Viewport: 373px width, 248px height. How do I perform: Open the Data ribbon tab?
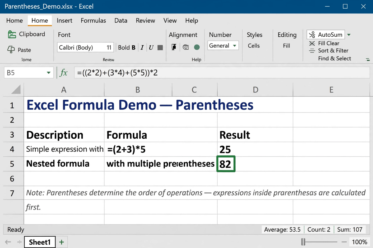pos(121,21)
